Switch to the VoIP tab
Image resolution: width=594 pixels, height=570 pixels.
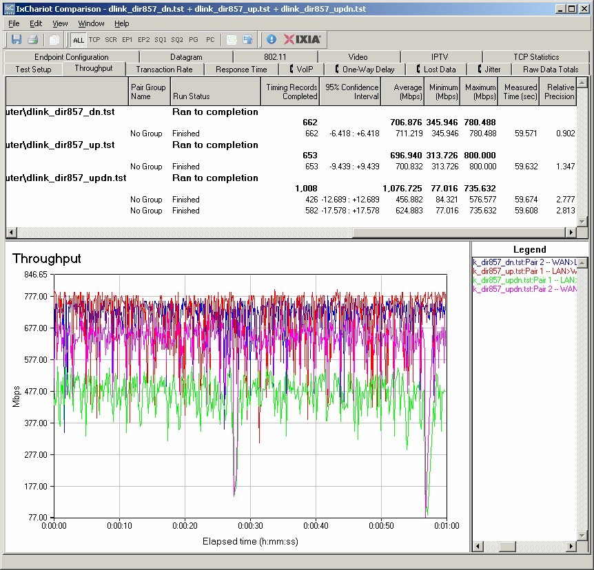(x=301, y=70)
